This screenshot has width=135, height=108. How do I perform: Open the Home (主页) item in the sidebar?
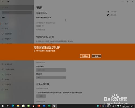pos(17,8)
